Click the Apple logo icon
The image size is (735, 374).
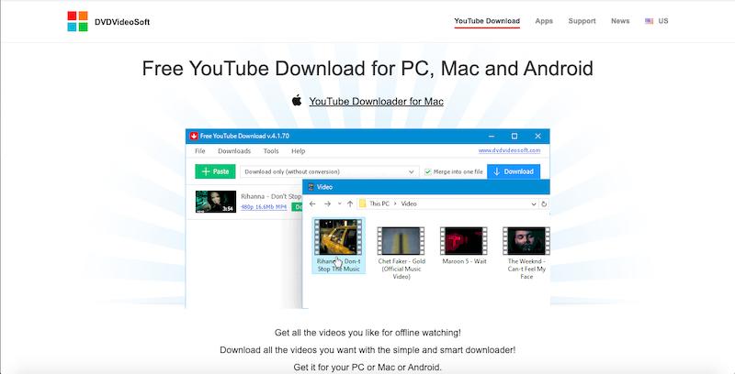[x=297, y=100]
